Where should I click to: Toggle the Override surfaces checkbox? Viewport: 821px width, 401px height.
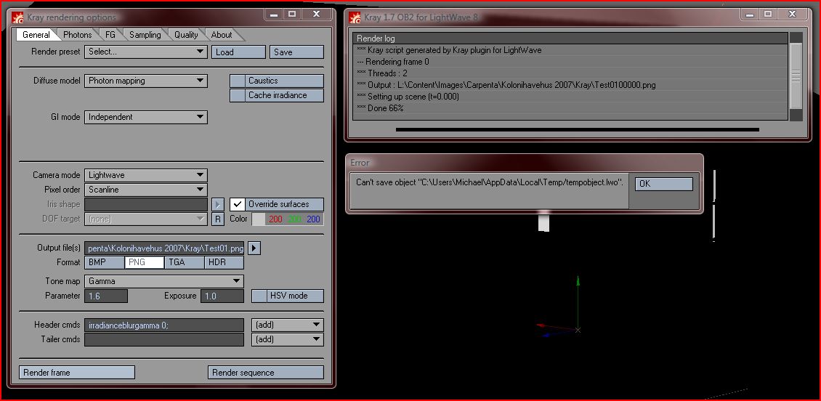(238, 204)
